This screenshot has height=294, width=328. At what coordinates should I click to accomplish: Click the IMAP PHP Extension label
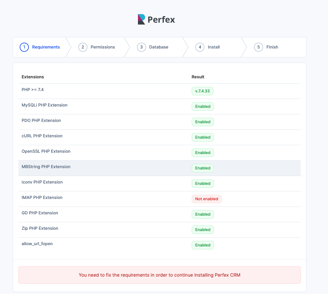42,198
